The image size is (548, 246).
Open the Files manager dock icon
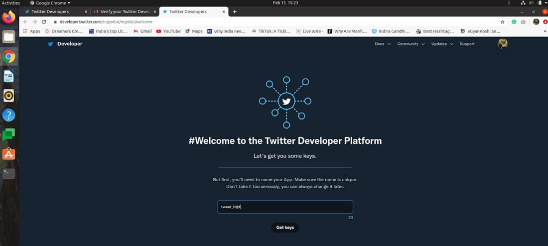(x=9, y=37)
